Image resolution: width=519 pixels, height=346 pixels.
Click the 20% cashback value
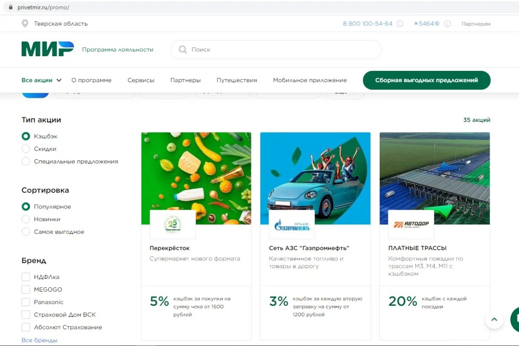(403, 301)
